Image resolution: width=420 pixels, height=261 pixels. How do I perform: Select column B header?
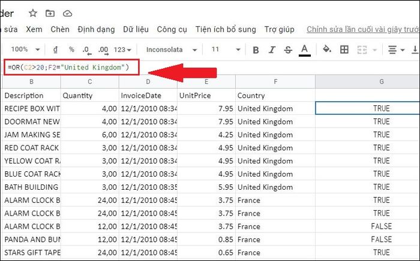point(31,82)
